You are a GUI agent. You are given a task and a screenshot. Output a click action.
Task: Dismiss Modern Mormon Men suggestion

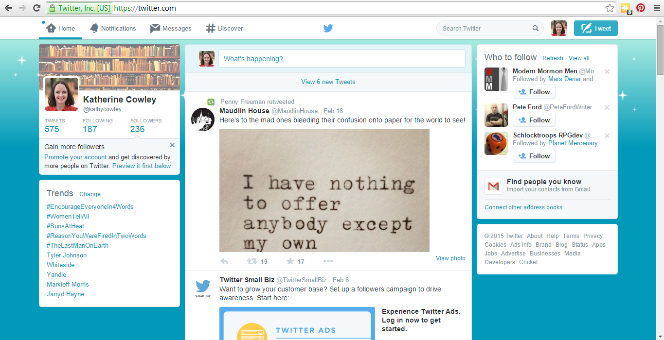607,72
